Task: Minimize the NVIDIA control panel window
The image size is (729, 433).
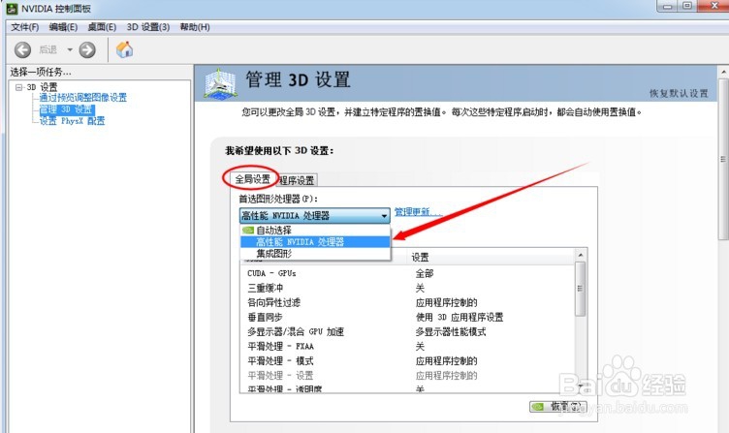Action: coord(667,6)
